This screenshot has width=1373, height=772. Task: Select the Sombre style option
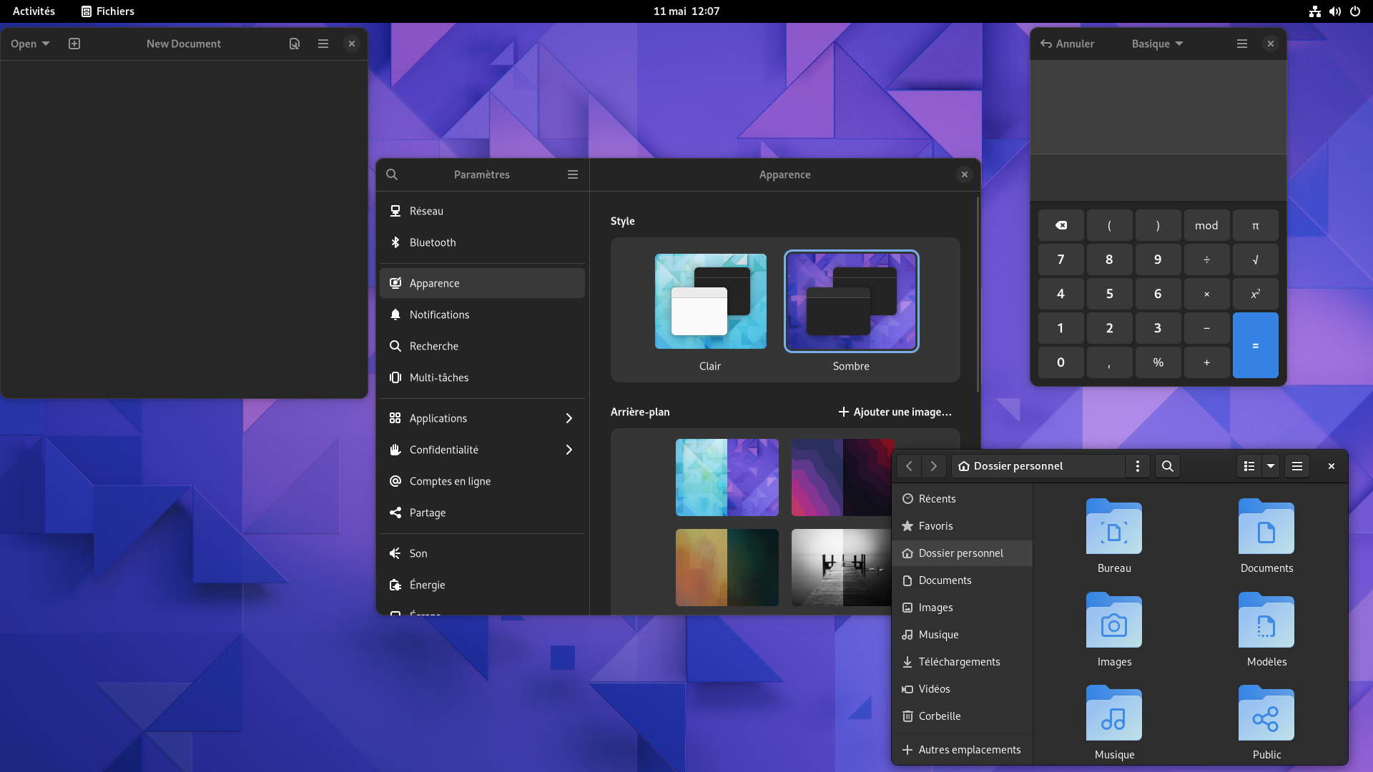pyautogui.click(x=851, y=302)
